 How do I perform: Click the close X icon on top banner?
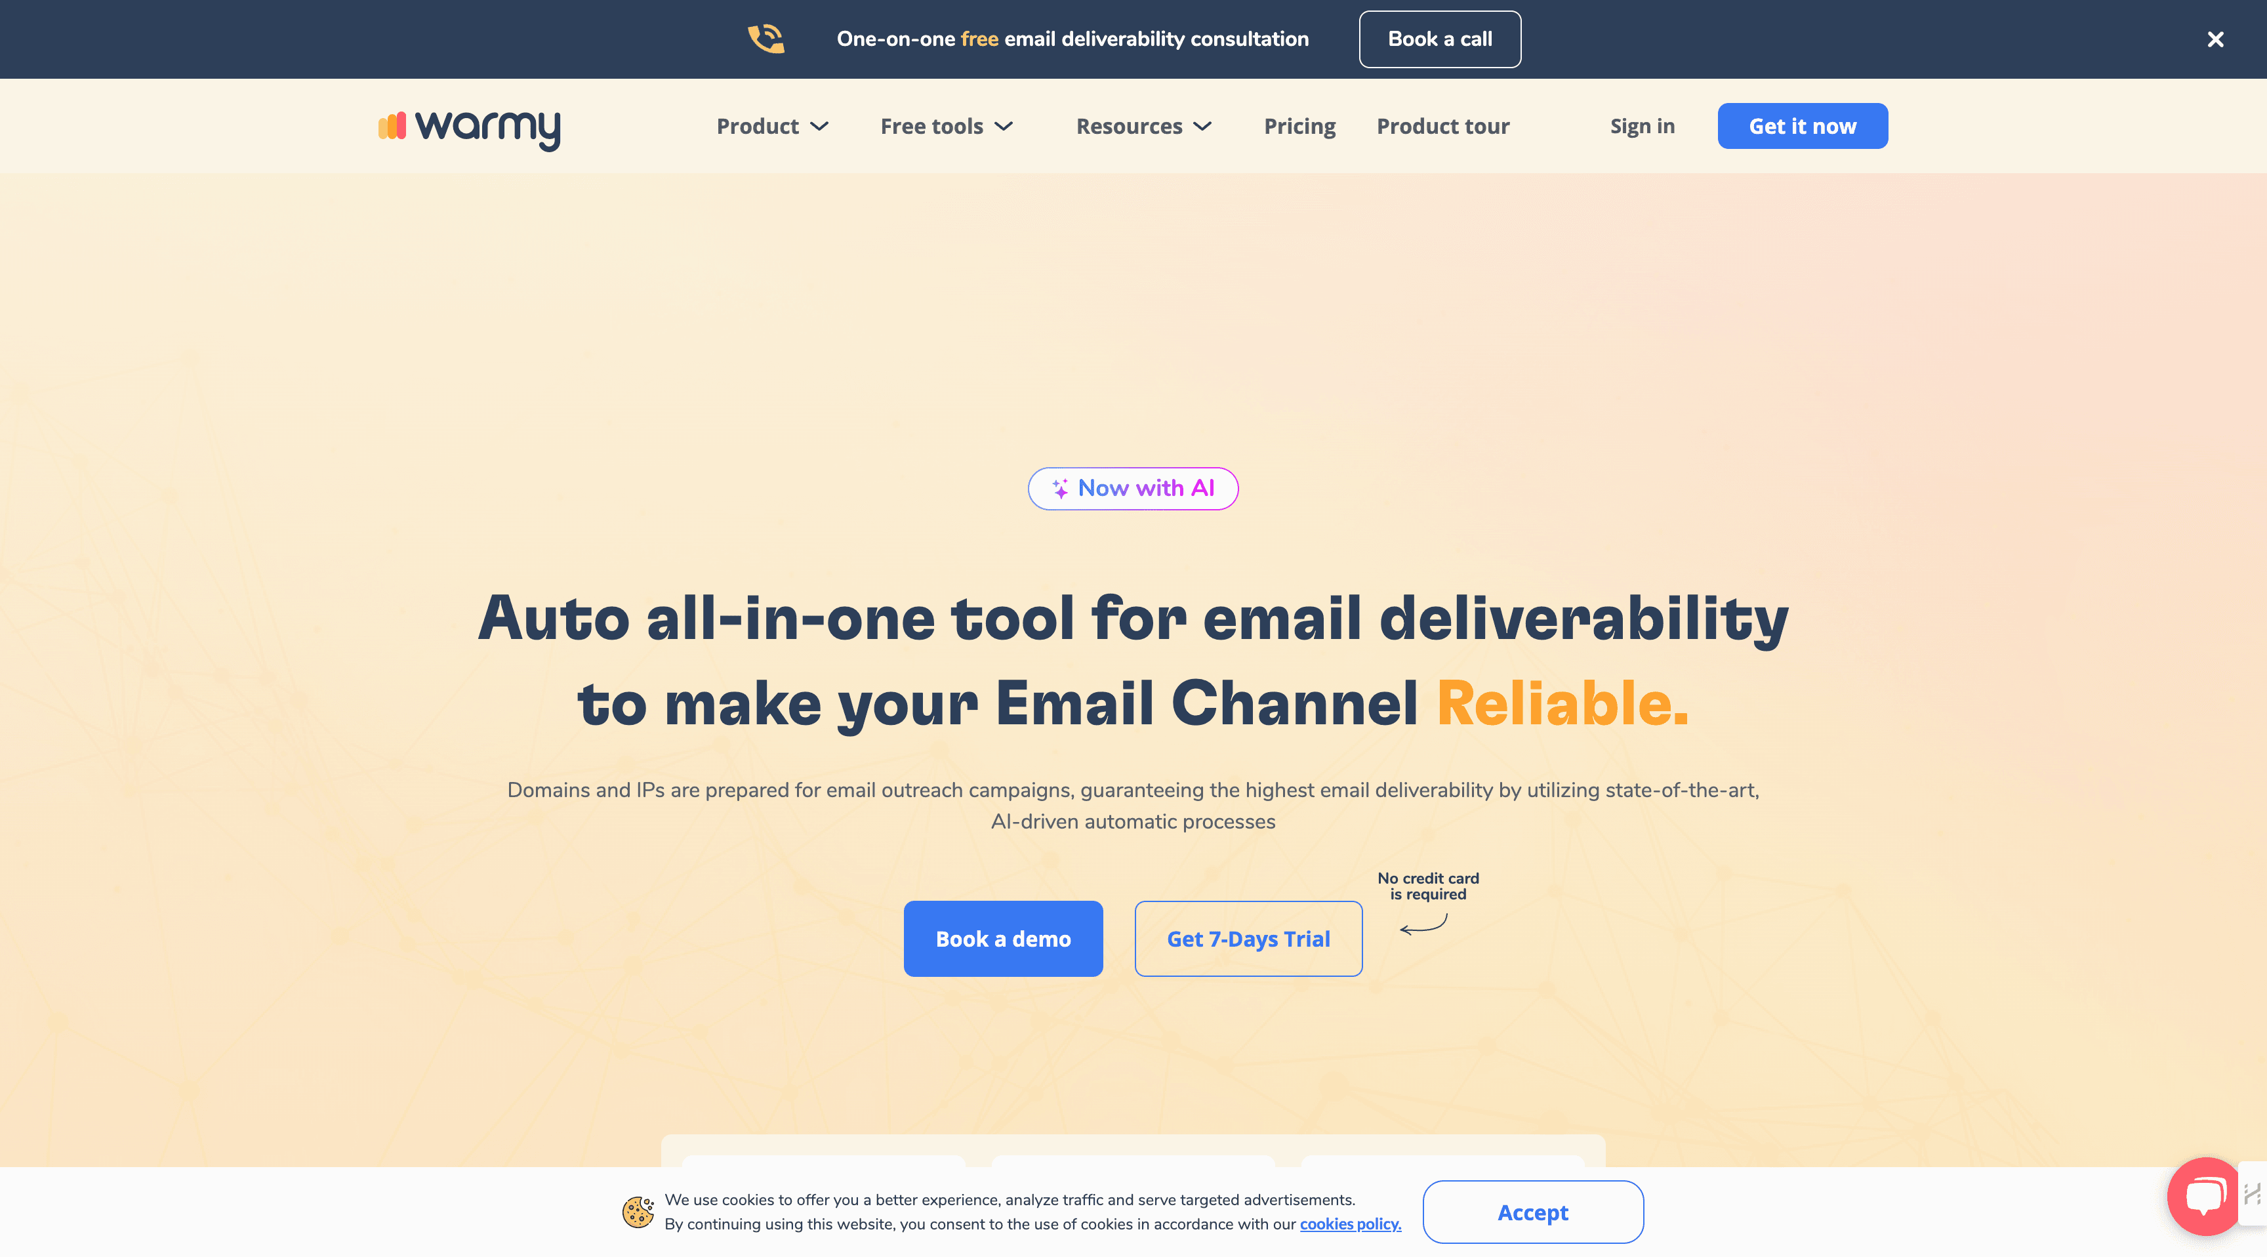[x=2216, y=39]
